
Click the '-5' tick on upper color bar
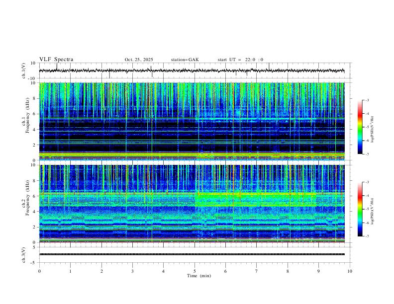tap(367, 127)
